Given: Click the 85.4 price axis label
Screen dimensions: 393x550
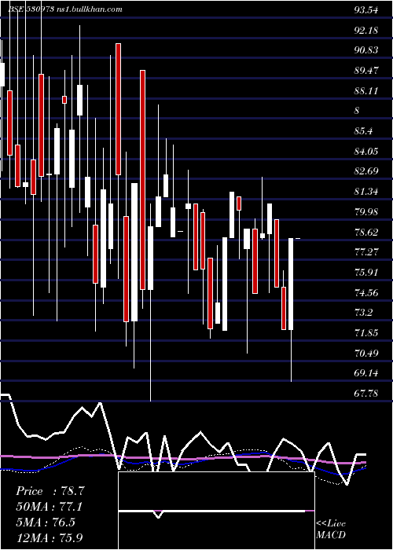Looking at the screenshot, I should [363, 131].
